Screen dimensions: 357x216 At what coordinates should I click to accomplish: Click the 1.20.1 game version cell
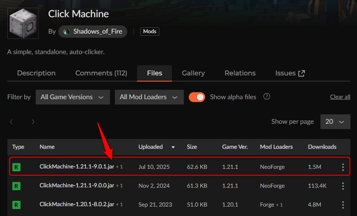[230, 205]
